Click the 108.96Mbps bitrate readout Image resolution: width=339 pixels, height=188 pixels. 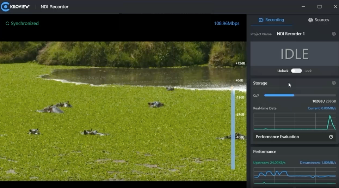(227, 23)
